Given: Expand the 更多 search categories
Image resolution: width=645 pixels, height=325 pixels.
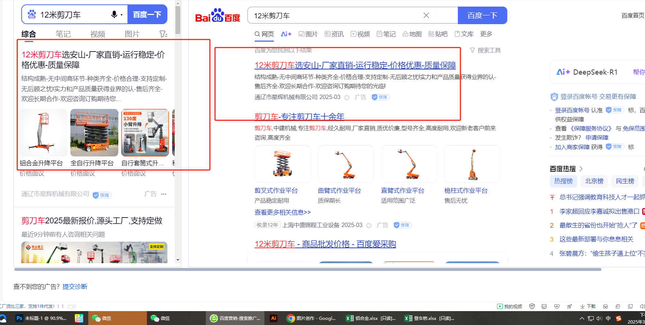Looking at the screenshot, I should (x=486, y=34).
